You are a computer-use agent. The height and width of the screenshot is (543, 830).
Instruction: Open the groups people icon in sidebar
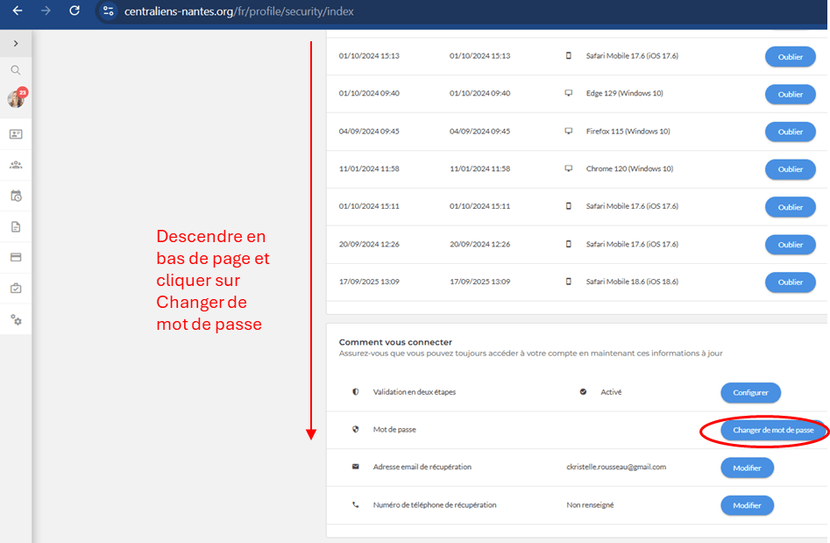click(x=16, y=165)
